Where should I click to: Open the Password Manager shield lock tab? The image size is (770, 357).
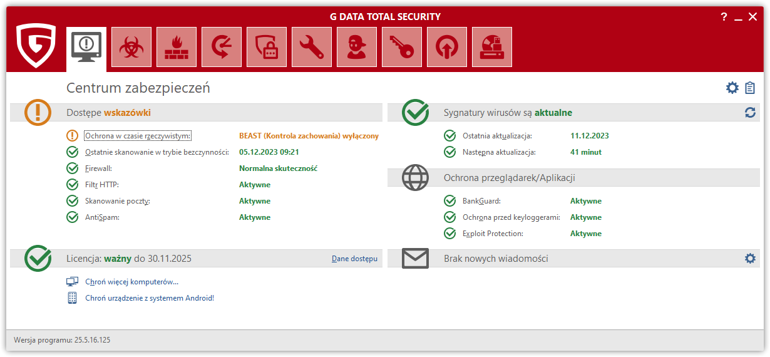click(x=267, y=47)
